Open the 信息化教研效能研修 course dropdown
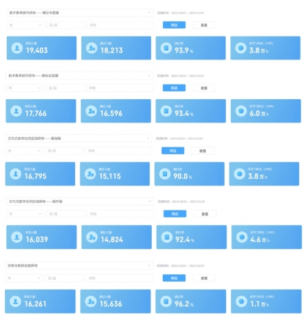This screenshot has width=306, height=322. tap(79, 266)
